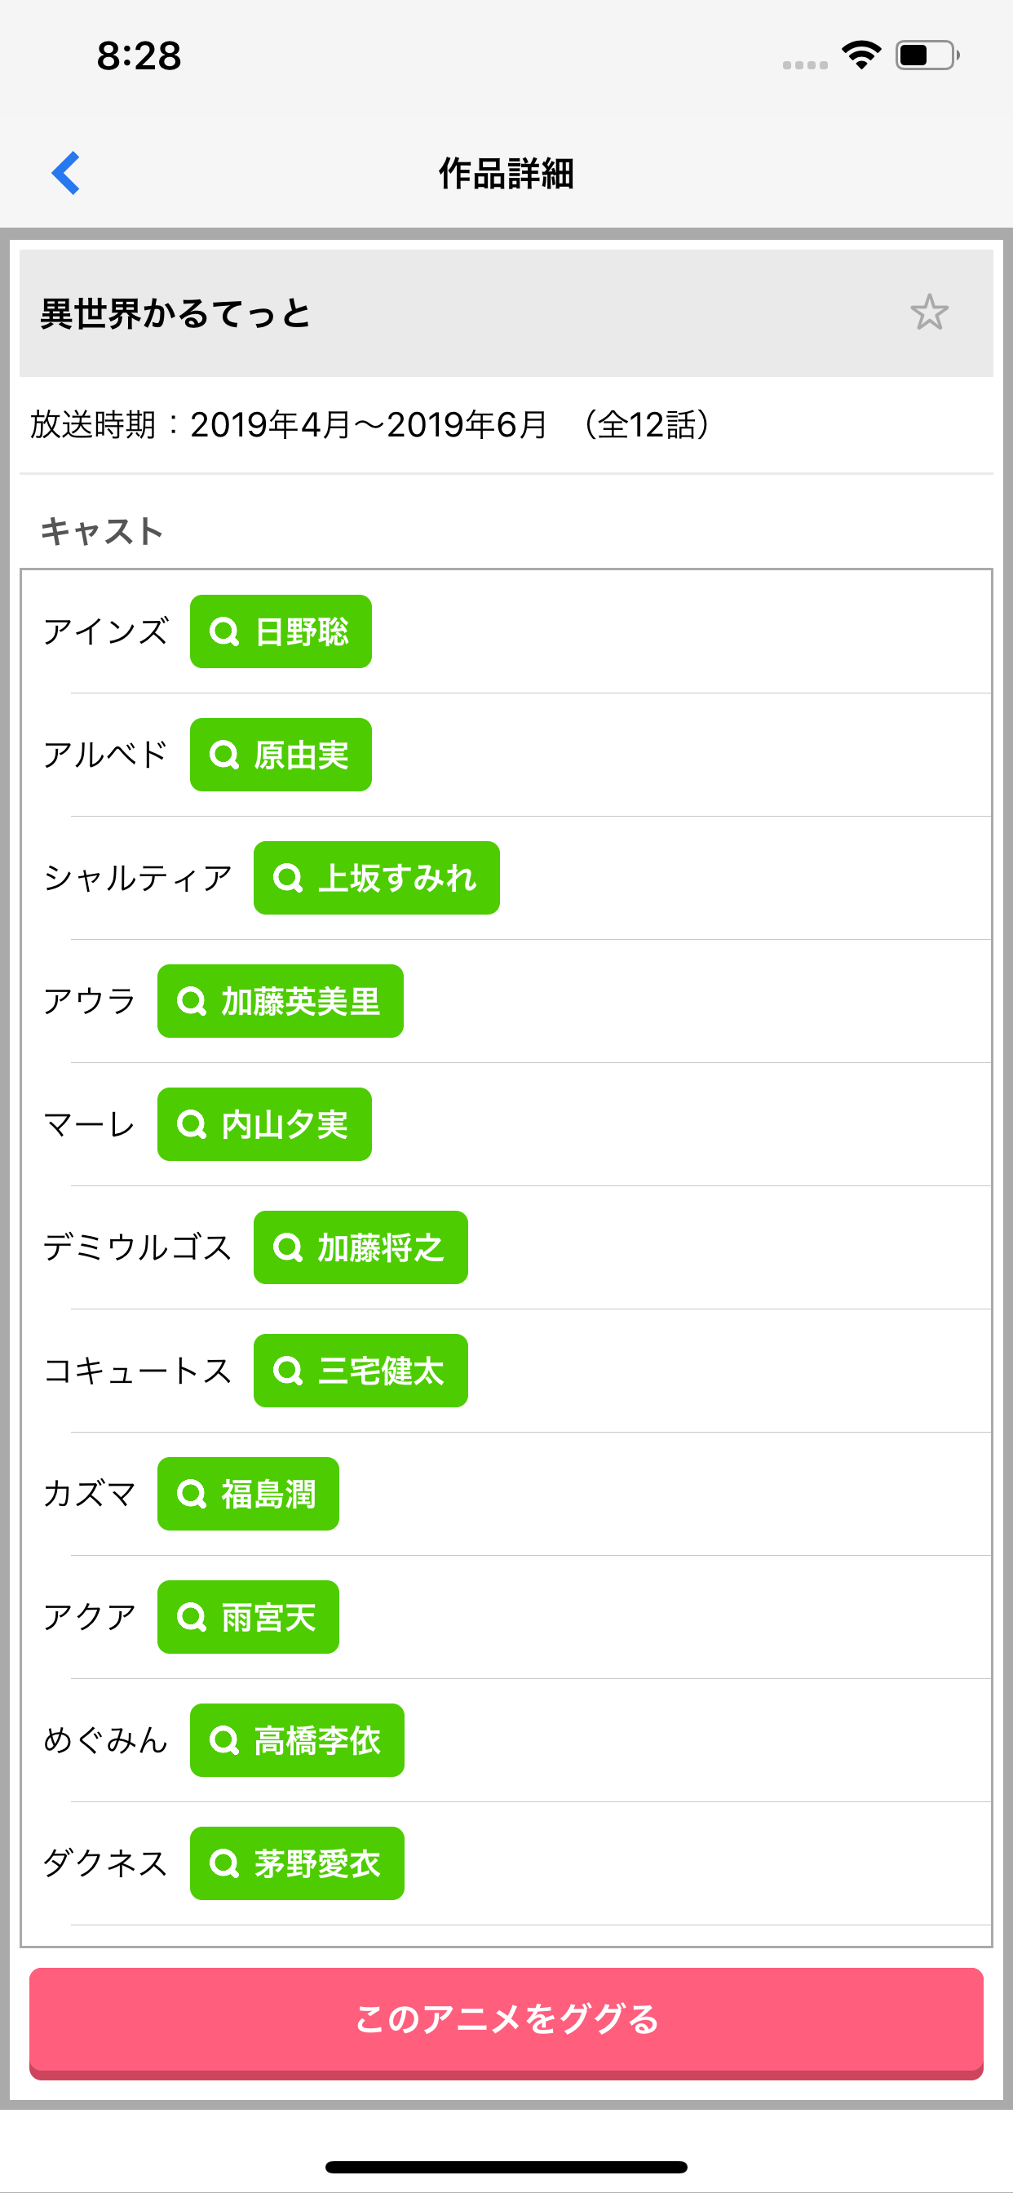Open search for 上坂すみれ
The width and height of the screenshot is (1013, 2193).
coord(376,878)
